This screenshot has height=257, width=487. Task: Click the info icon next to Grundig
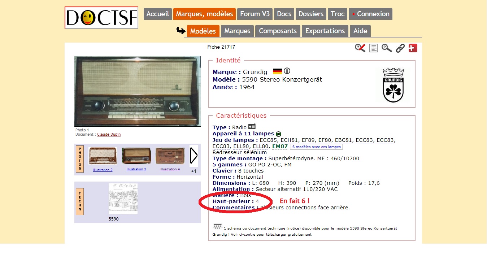click(287, 71)
